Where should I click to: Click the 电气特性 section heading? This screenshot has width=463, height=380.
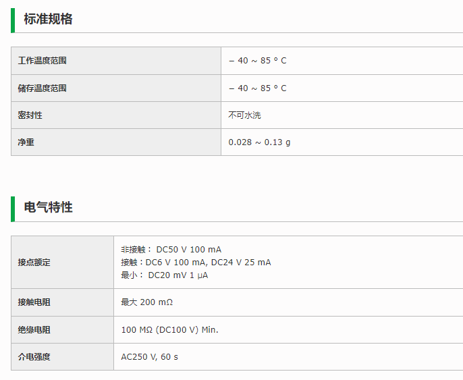coord(48,207)
